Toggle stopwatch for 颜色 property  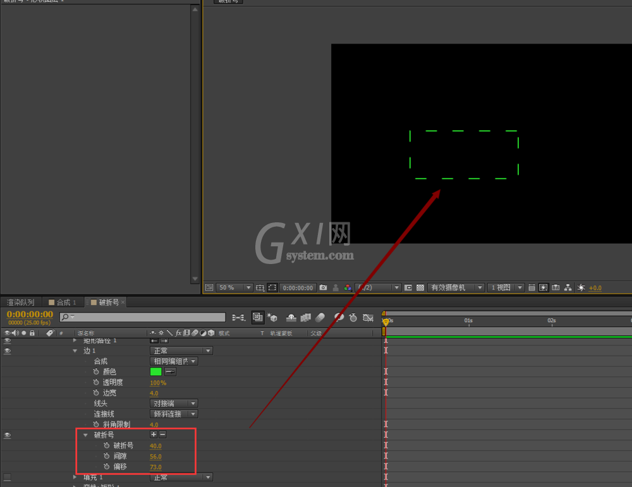pyautogui.click(x=96, y=371)
